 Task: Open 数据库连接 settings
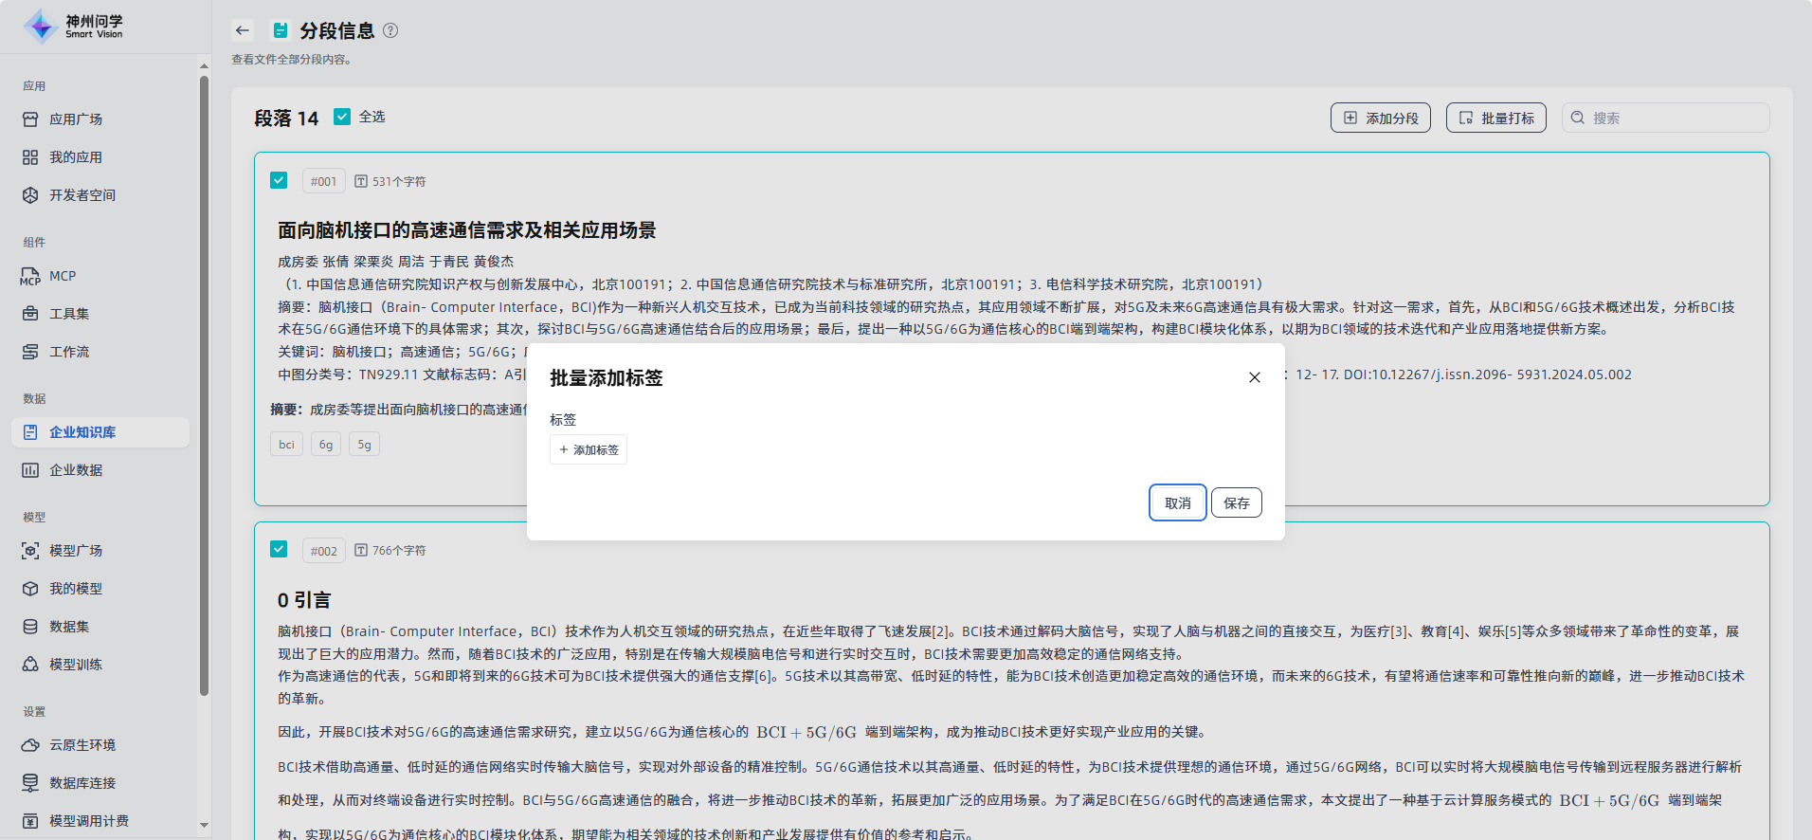82,783
